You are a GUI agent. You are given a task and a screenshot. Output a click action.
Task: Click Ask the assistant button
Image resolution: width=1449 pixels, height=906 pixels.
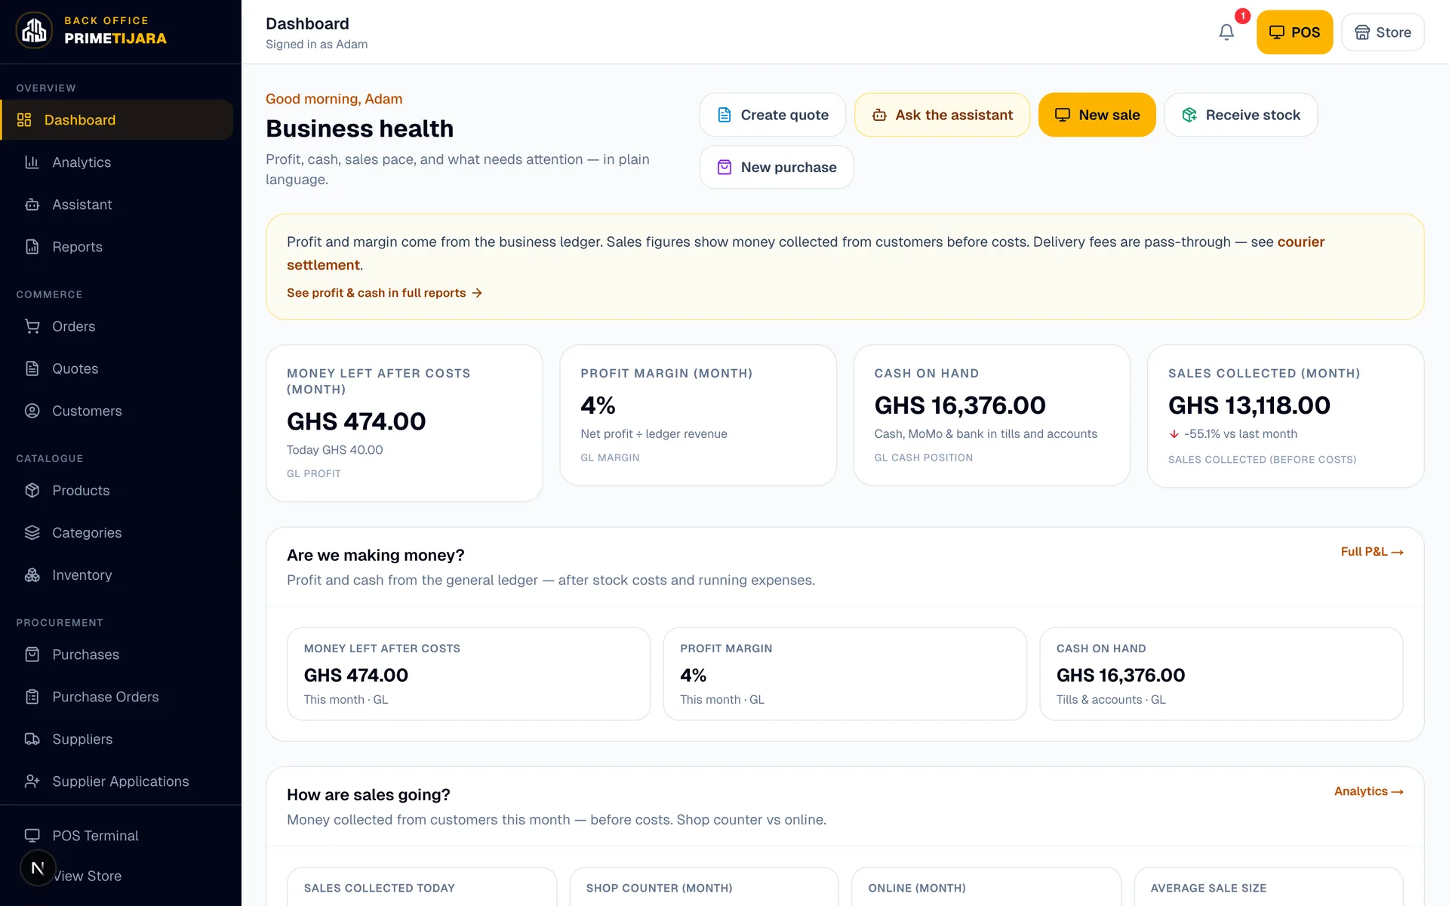pyautogui.click(x=942, y=115)
